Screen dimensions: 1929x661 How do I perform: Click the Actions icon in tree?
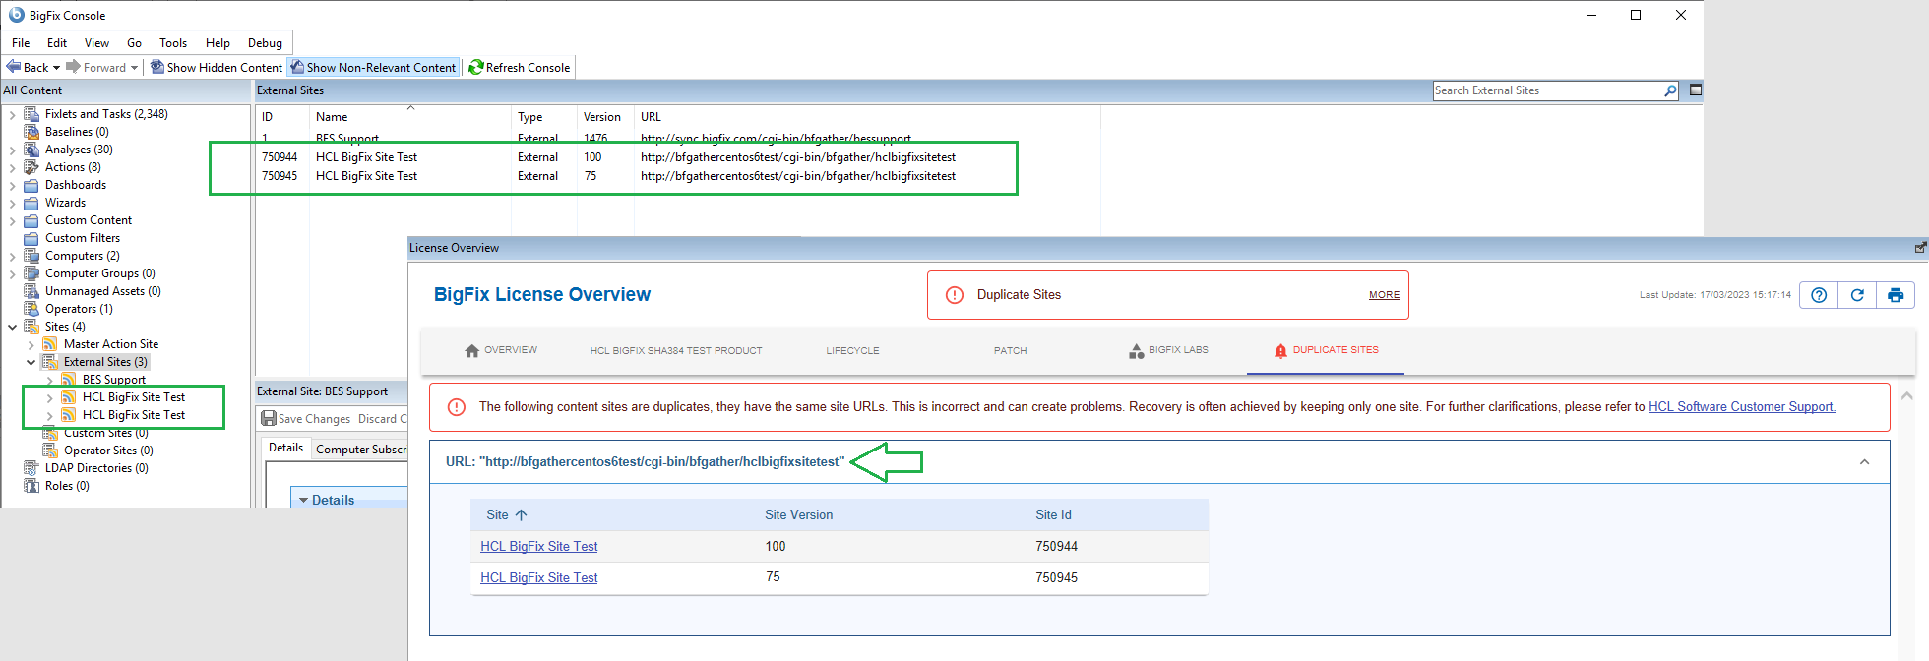pos(31,167)
